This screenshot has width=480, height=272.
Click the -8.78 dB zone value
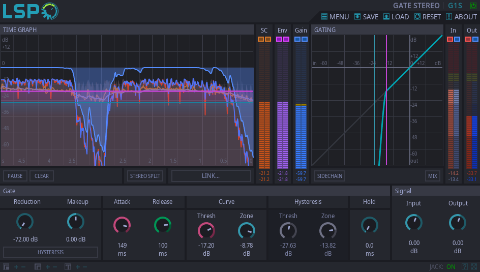247,249
